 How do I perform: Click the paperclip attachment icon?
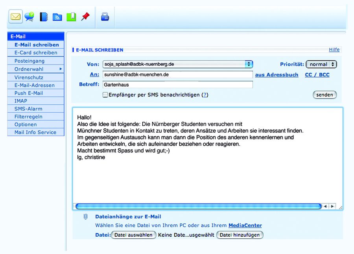[x=86, y=217]
